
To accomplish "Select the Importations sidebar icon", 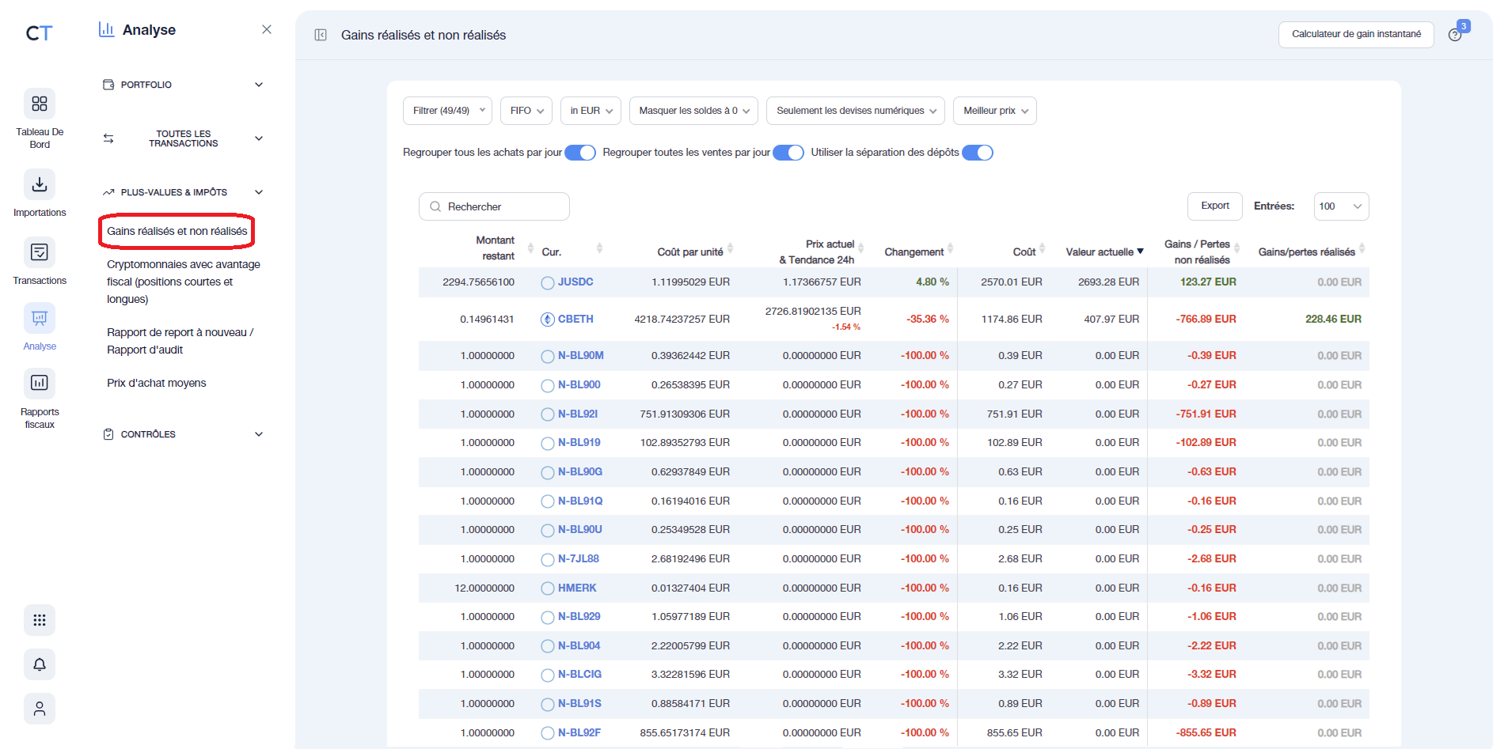I will point(39,183).
